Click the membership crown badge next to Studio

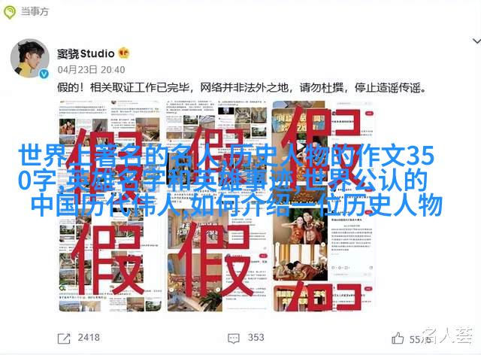click(x=123, y=53)
